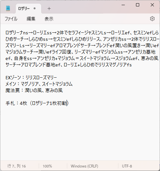Click the line starting ズマリーLs→リーズマリーef
Image resolution: width=160 pixels, height=171 pixels.
coord(82,46)
